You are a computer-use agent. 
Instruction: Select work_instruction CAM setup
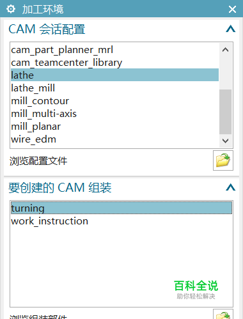point(121,221)
